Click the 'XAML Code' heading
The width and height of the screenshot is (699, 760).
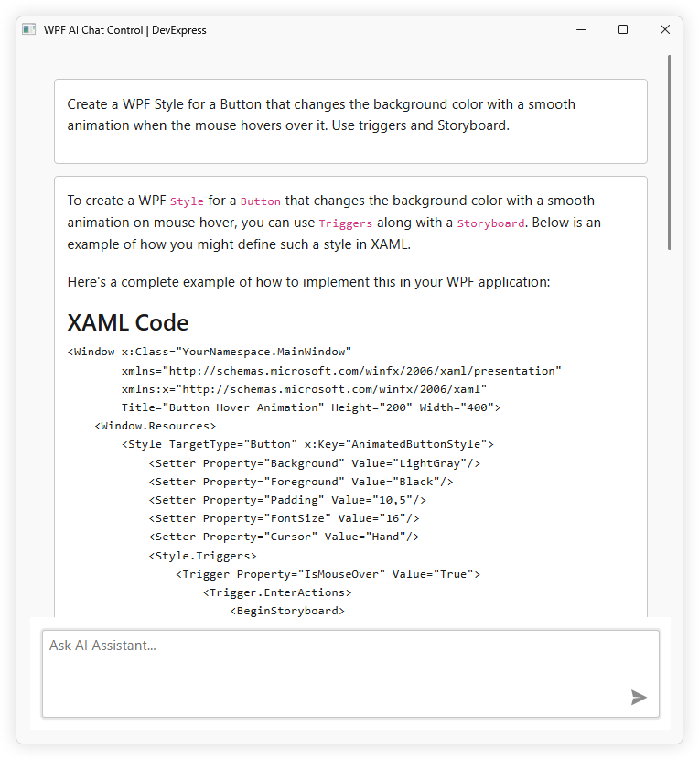point(128,322)
